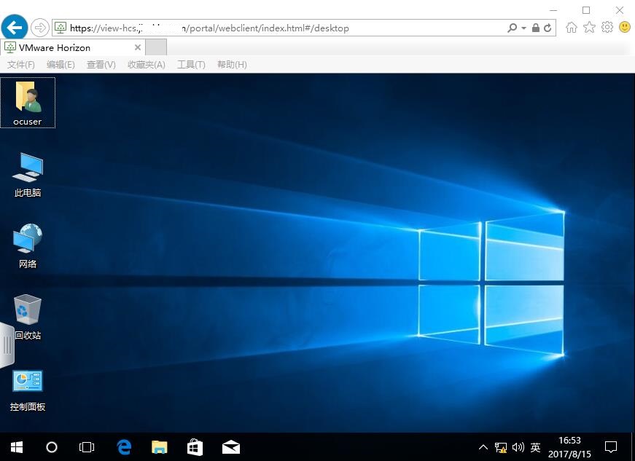Open the 网络 desktop icon
This screenshot has height=461, width=635.
pos(27,240)
